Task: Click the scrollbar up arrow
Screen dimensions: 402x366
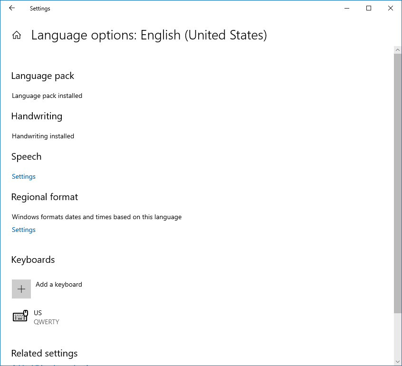Action: pyautogui.click(x=398, y=50)
